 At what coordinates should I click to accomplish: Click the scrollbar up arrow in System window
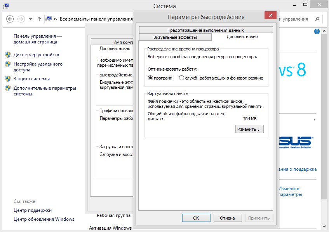(324, 31)
